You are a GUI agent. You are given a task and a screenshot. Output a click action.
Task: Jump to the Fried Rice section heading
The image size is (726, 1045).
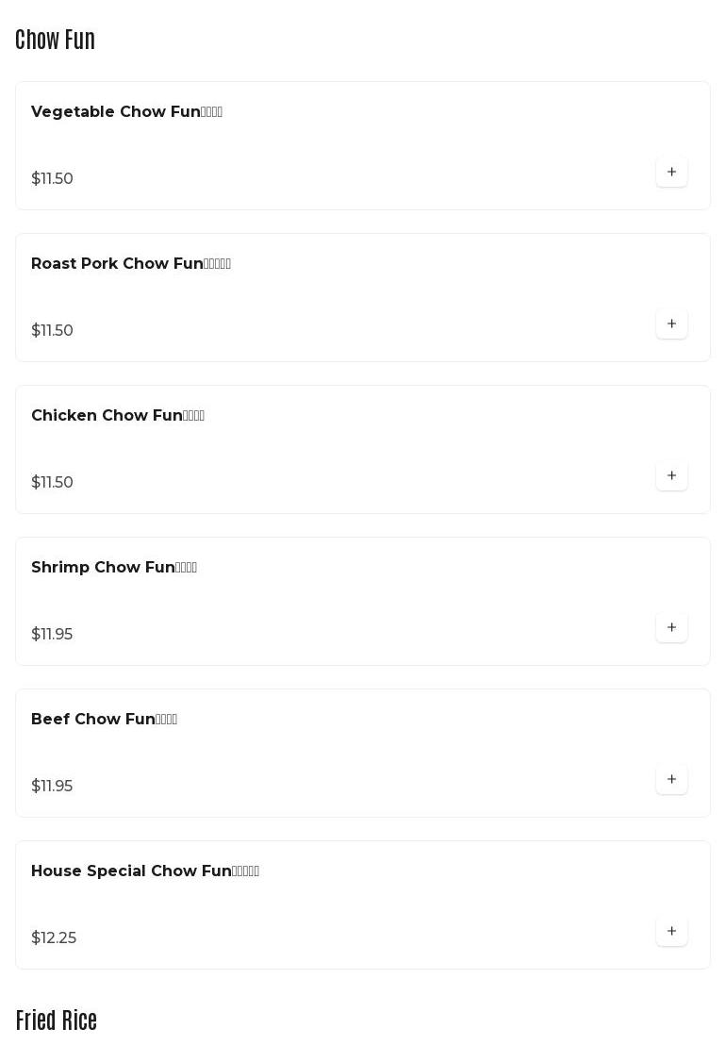click(57, 1020)
